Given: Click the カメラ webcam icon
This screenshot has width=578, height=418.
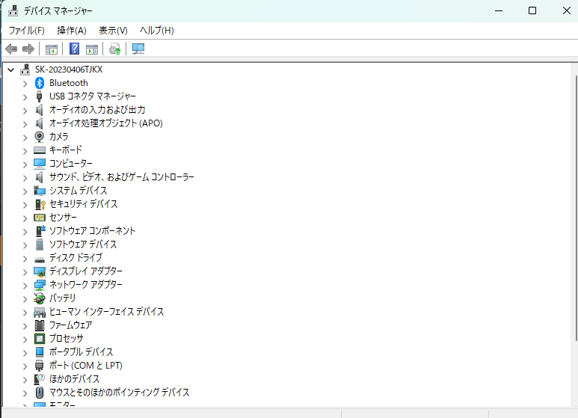Looking at the screenshot, I should [39, 137].
